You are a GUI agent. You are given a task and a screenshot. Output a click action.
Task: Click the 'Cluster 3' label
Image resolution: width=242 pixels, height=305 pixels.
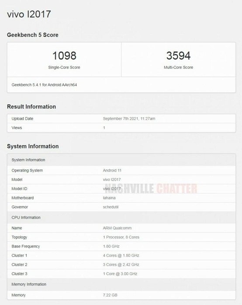pyautogui.click(x=19, y=274)
